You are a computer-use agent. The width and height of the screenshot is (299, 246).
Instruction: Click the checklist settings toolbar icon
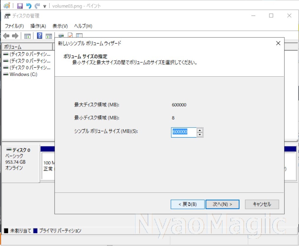[79, 35]
